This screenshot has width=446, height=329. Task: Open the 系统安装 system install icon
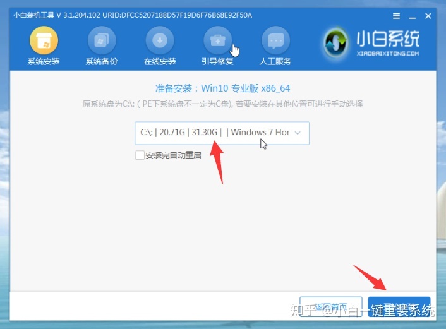click(x=44, y=40)
